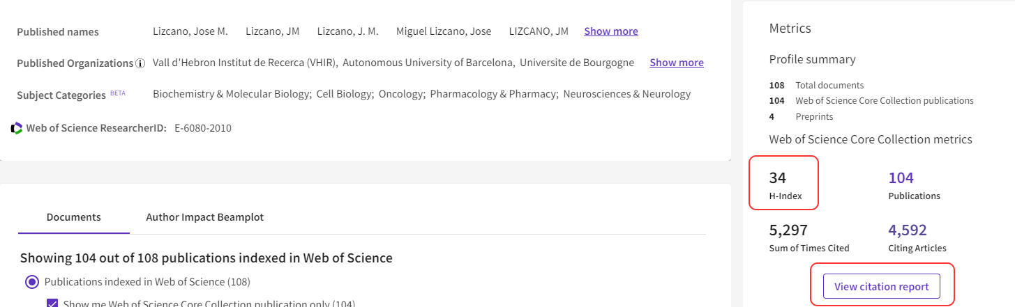The image size is (1015, 307).
Task: Switch to the Documents tab
Action: coord(73,217)
